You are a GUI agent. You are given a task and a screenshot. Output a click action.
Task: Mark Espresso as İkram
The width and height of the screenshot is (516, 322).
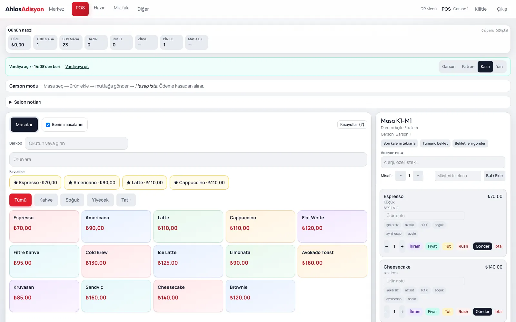[x=415, y=246]
